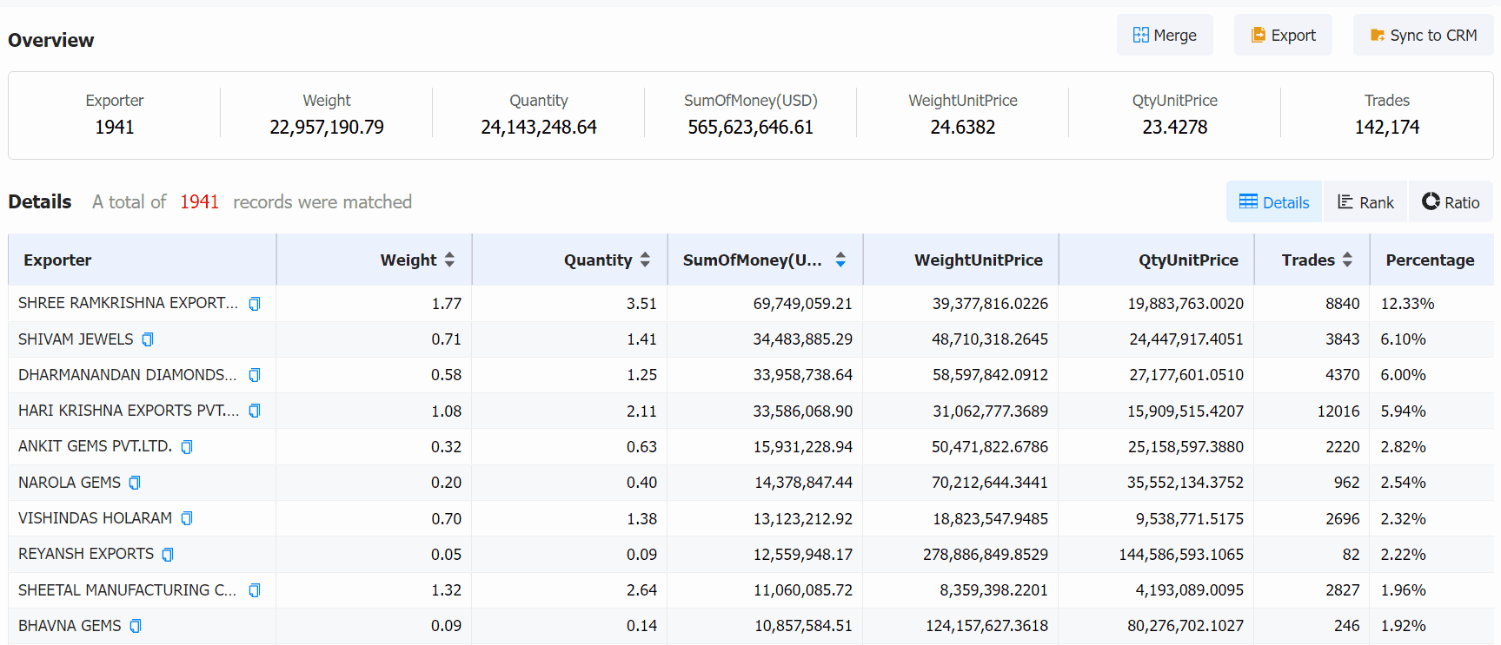Sort table by Trades column
Image resolution: width=1501 pixels, height=645 pixels.
(x=1347, y=260)
